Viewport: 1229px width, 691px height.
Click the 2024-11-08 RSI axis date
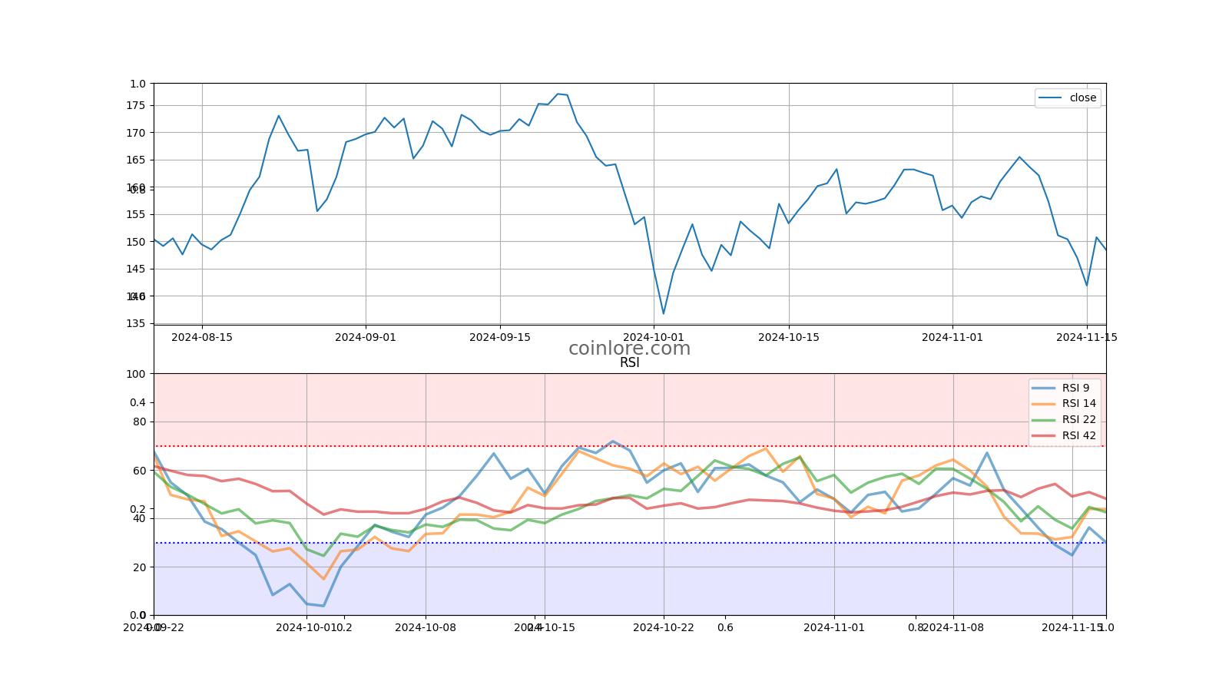953,627
